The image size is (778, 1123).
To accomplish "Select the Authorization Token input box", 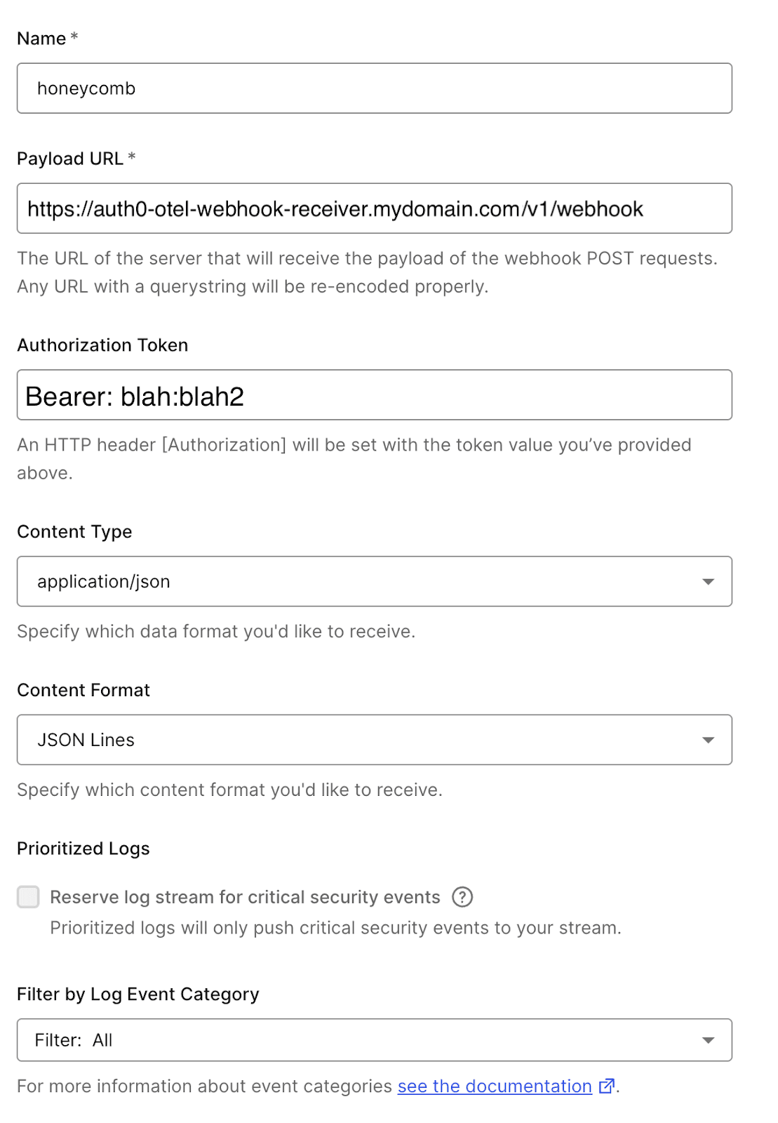I will pos(374,395).
